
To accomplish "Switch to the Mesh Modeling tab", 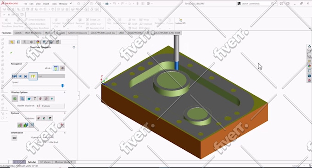I will [33, 33].
